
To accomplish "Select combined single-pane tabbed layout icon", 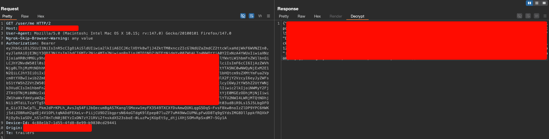I will [544, 3].
